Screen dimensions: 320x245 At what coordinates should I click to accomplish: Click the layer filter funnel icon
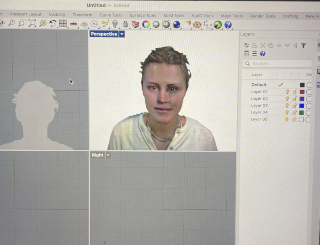(303, 45)
